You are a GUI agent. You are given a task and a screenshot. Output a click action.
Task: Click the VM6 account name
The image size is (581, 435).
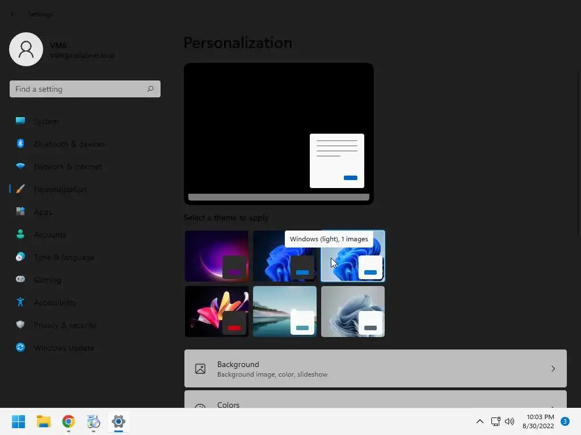point(58,45)
